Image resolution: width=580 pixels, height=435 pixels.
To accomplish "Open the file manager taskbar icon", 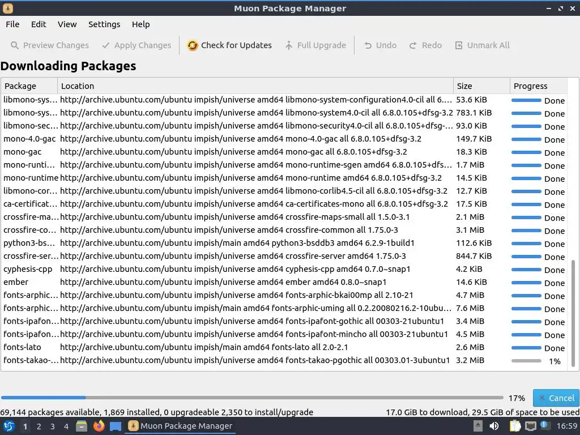I will (82, 426).
